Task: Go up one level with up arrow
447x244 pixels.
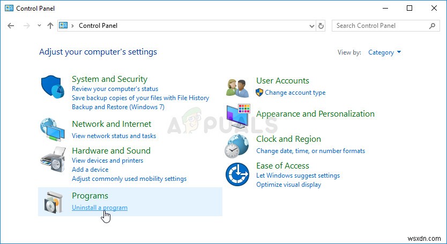Action: coord(50,26)
